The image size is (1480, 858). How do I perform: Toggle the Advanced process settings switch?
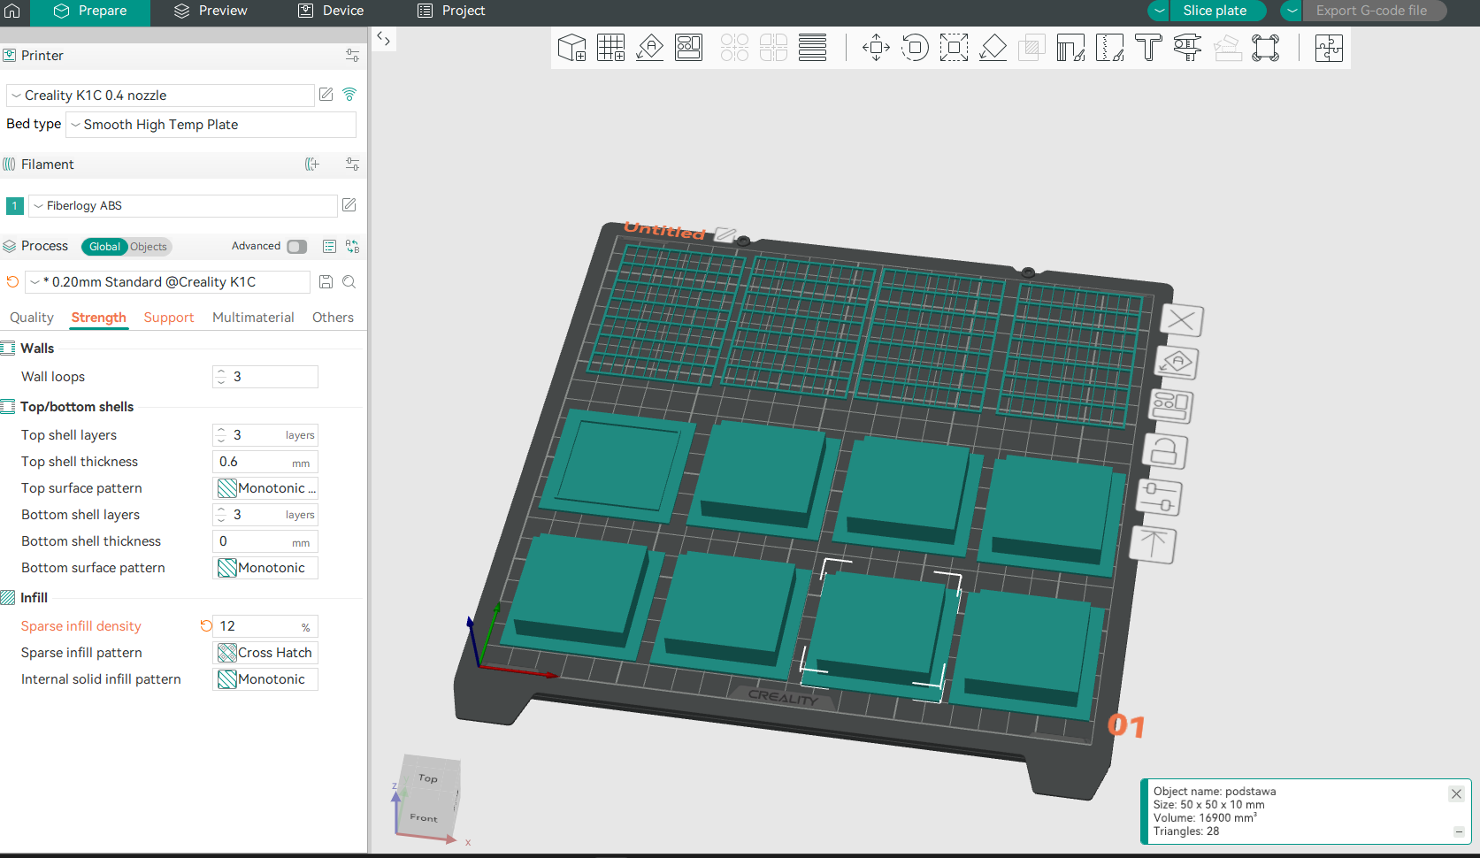(297, 247)
